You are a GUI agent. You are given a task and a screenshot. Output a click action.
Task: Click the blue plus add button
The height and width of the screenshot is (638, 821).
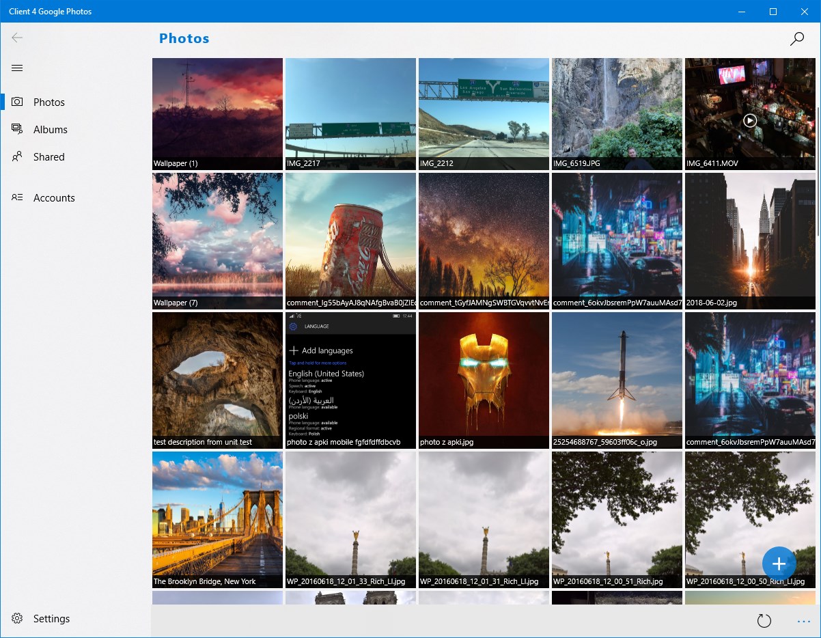pyautogui.click(x=779, y=564)
